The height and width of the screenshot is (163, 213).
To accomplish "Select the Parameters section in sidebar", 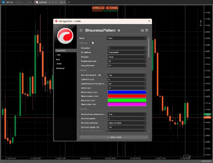I will pos(66,51).
